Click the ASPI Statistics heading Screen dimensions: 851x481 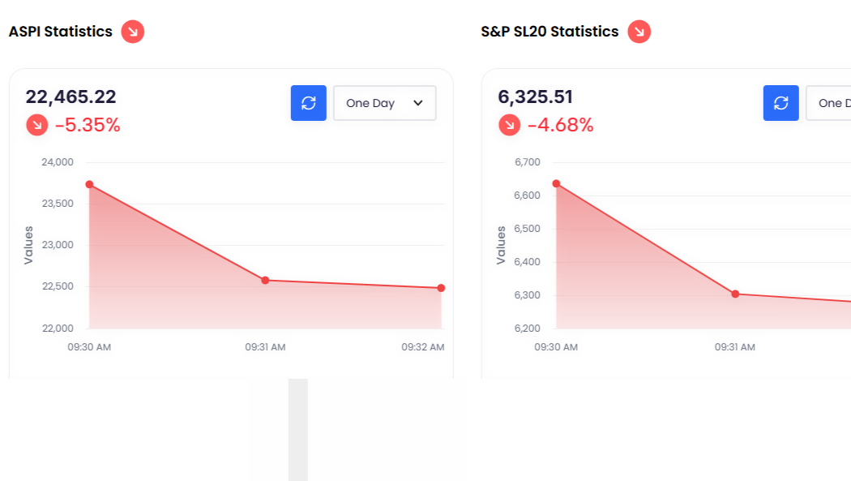pos(61,32)
